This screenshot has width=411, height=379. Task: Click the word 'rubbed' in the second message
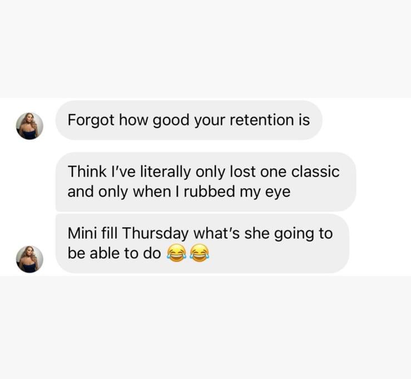pyautogui.click(x=210, y=191)
